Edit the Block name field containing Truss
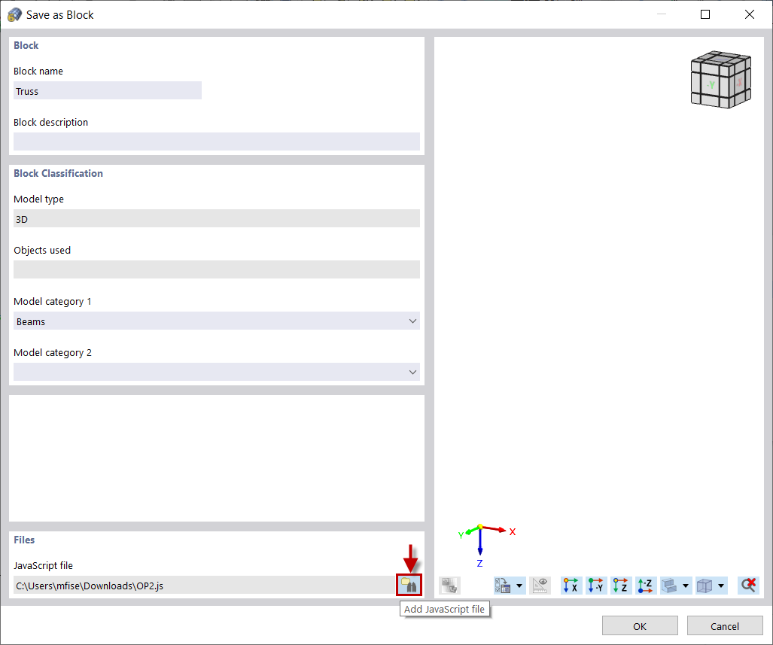The width and height of the screenshot is (773, 645). (107, 90)
